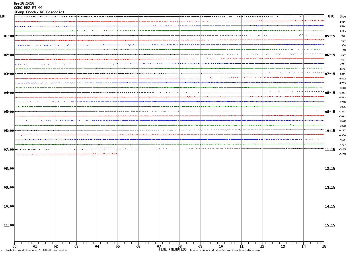Click the DC offset value "-2251"
This screenshot has height=254, width=347.
(x=342, y=93)
